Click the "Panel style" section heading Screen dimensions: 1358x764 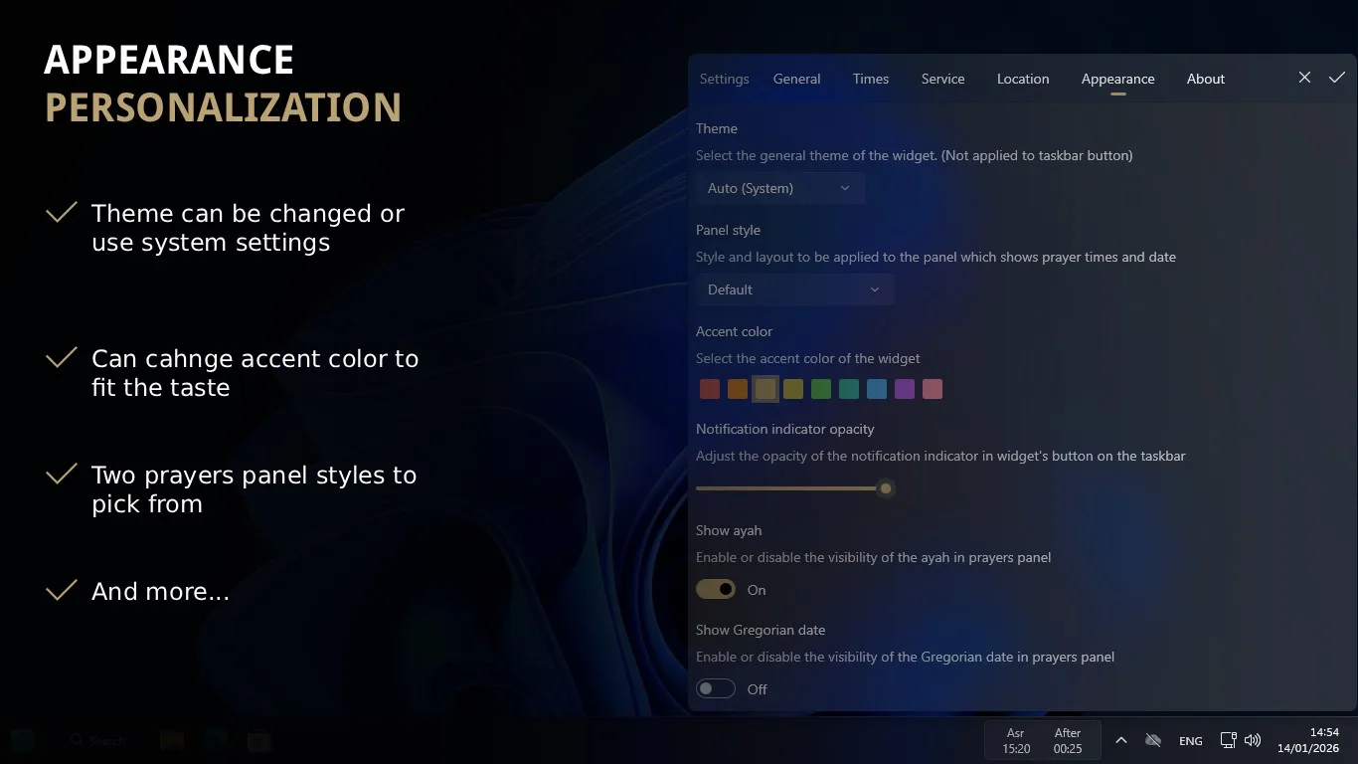tap(728, 230)
